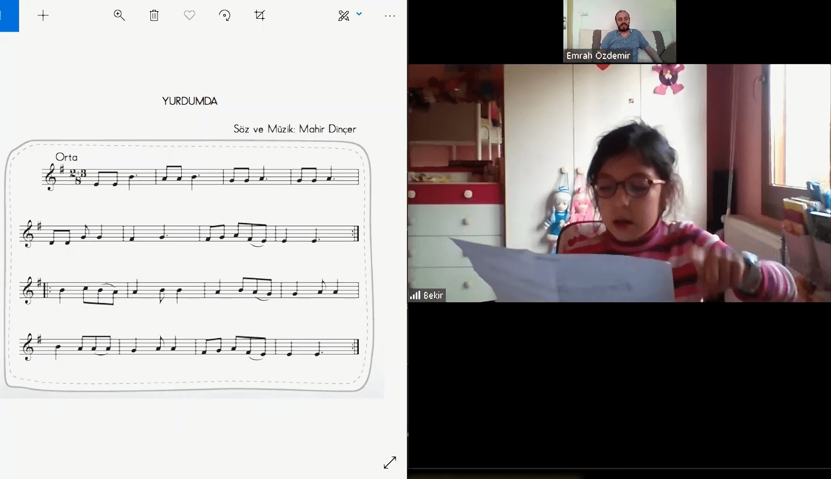Open the Edit & Create pencil icon
Viewport: 831px width, 479px height.
(344, 15)
